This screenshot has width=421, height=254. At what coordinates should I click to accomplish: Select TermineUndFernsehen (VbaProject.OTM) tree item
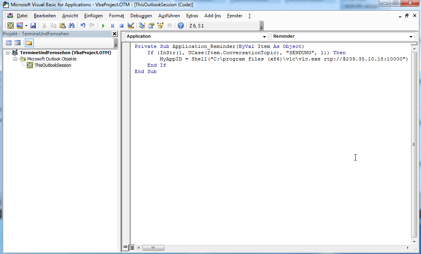65,53
